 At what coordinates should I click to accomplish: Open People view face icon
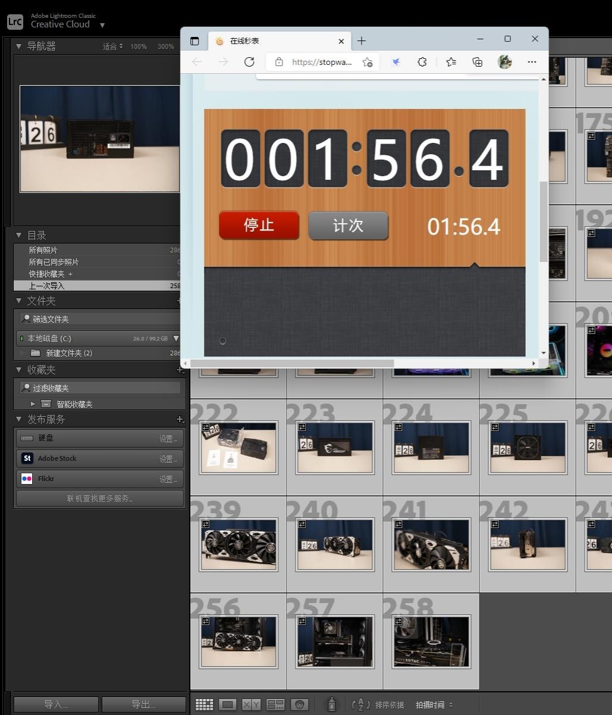pyautogui.click(x=302, y=705)
